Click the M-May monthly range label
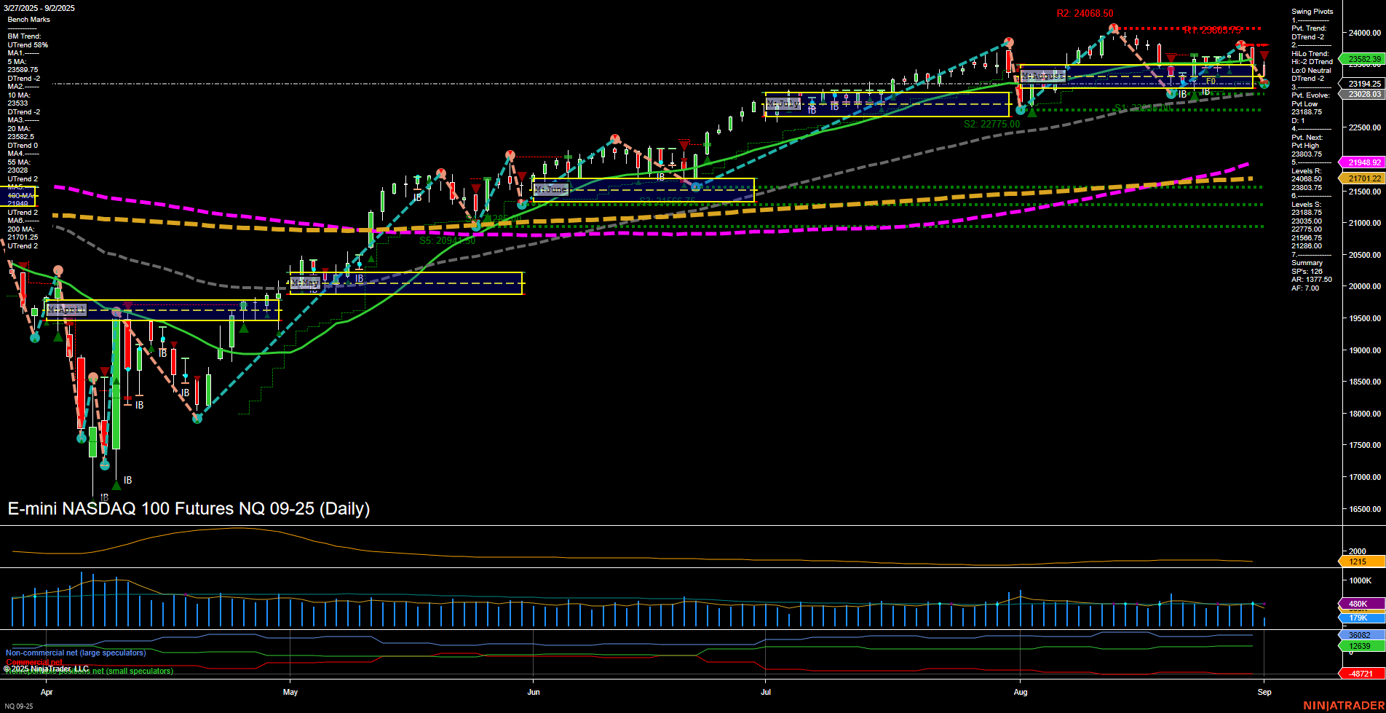 tap(304, 283)
